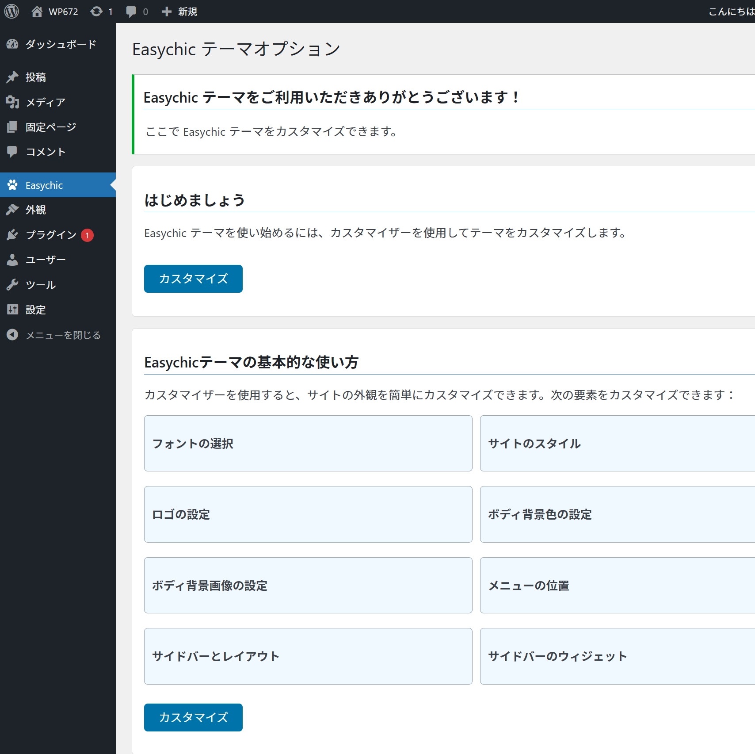Open the メディア menu

click(45, 102)
